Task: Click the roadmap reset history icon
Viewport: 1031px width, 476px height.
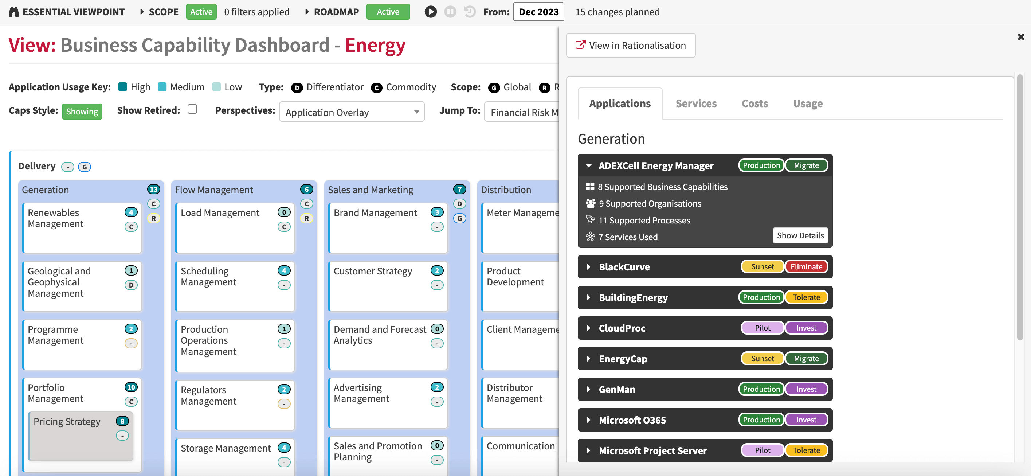Action: click(x=469, y=12)
